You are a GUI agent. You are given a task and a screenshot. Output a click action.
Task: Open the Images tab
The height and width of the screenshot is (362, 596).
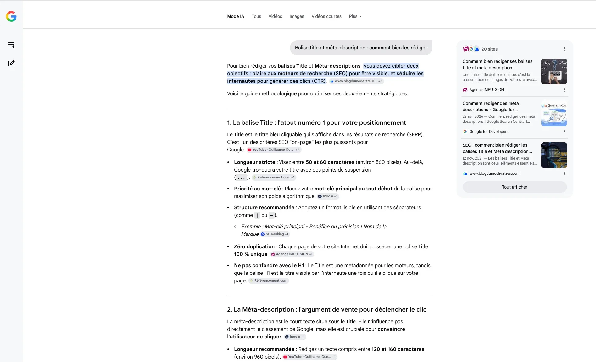click(297, 16)
